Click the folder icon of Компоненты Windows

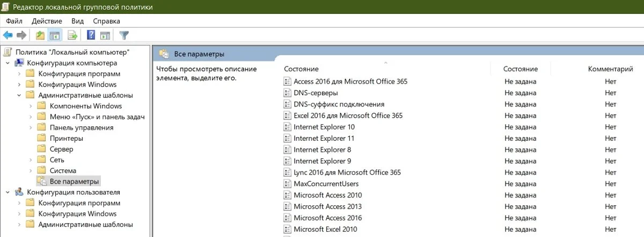[x=41, y=106]
